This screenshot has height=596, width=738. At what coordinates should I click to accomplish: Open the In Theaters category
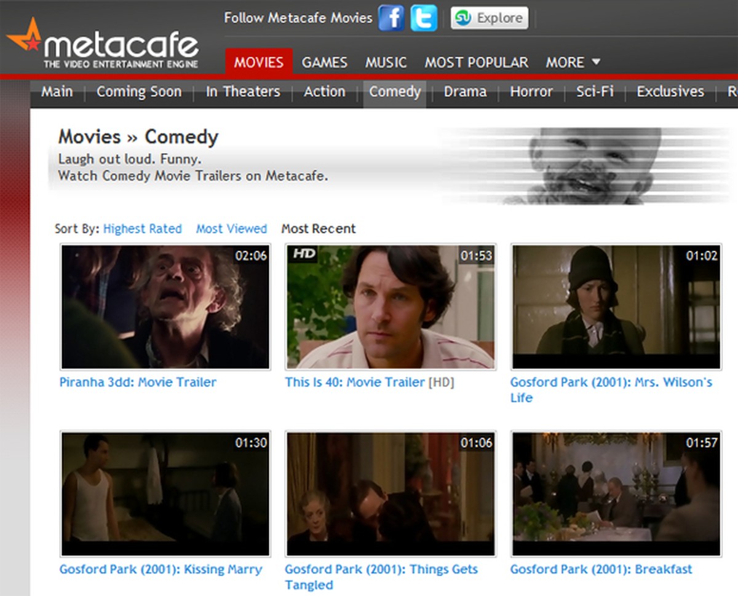243,92
